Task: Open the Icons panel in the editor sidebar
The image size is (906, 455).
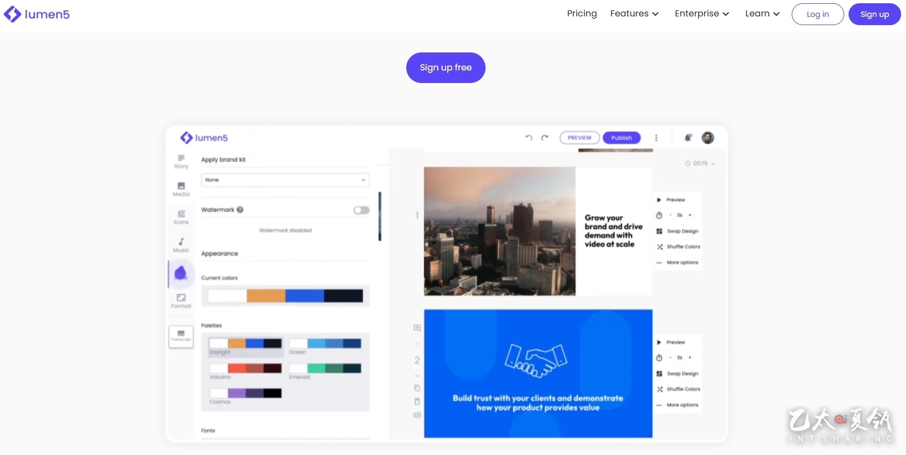Action: pyautogui.click(x=181, y=217)
